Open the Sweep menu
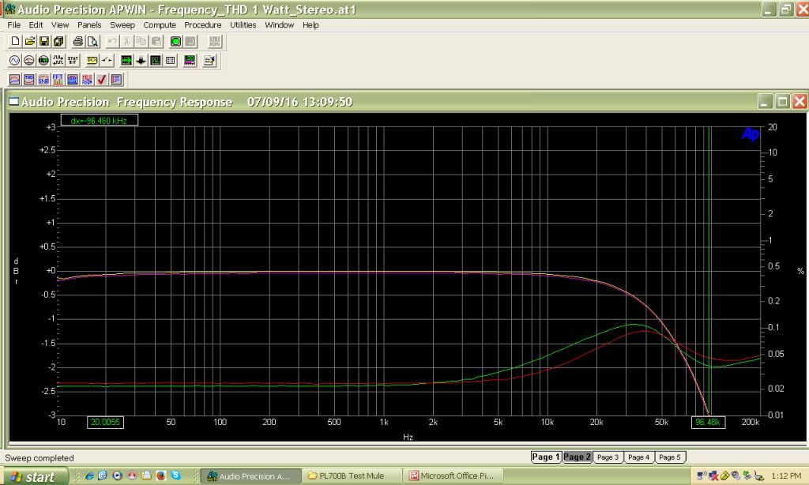The image size is (809, 485). [x=122, y=24]
